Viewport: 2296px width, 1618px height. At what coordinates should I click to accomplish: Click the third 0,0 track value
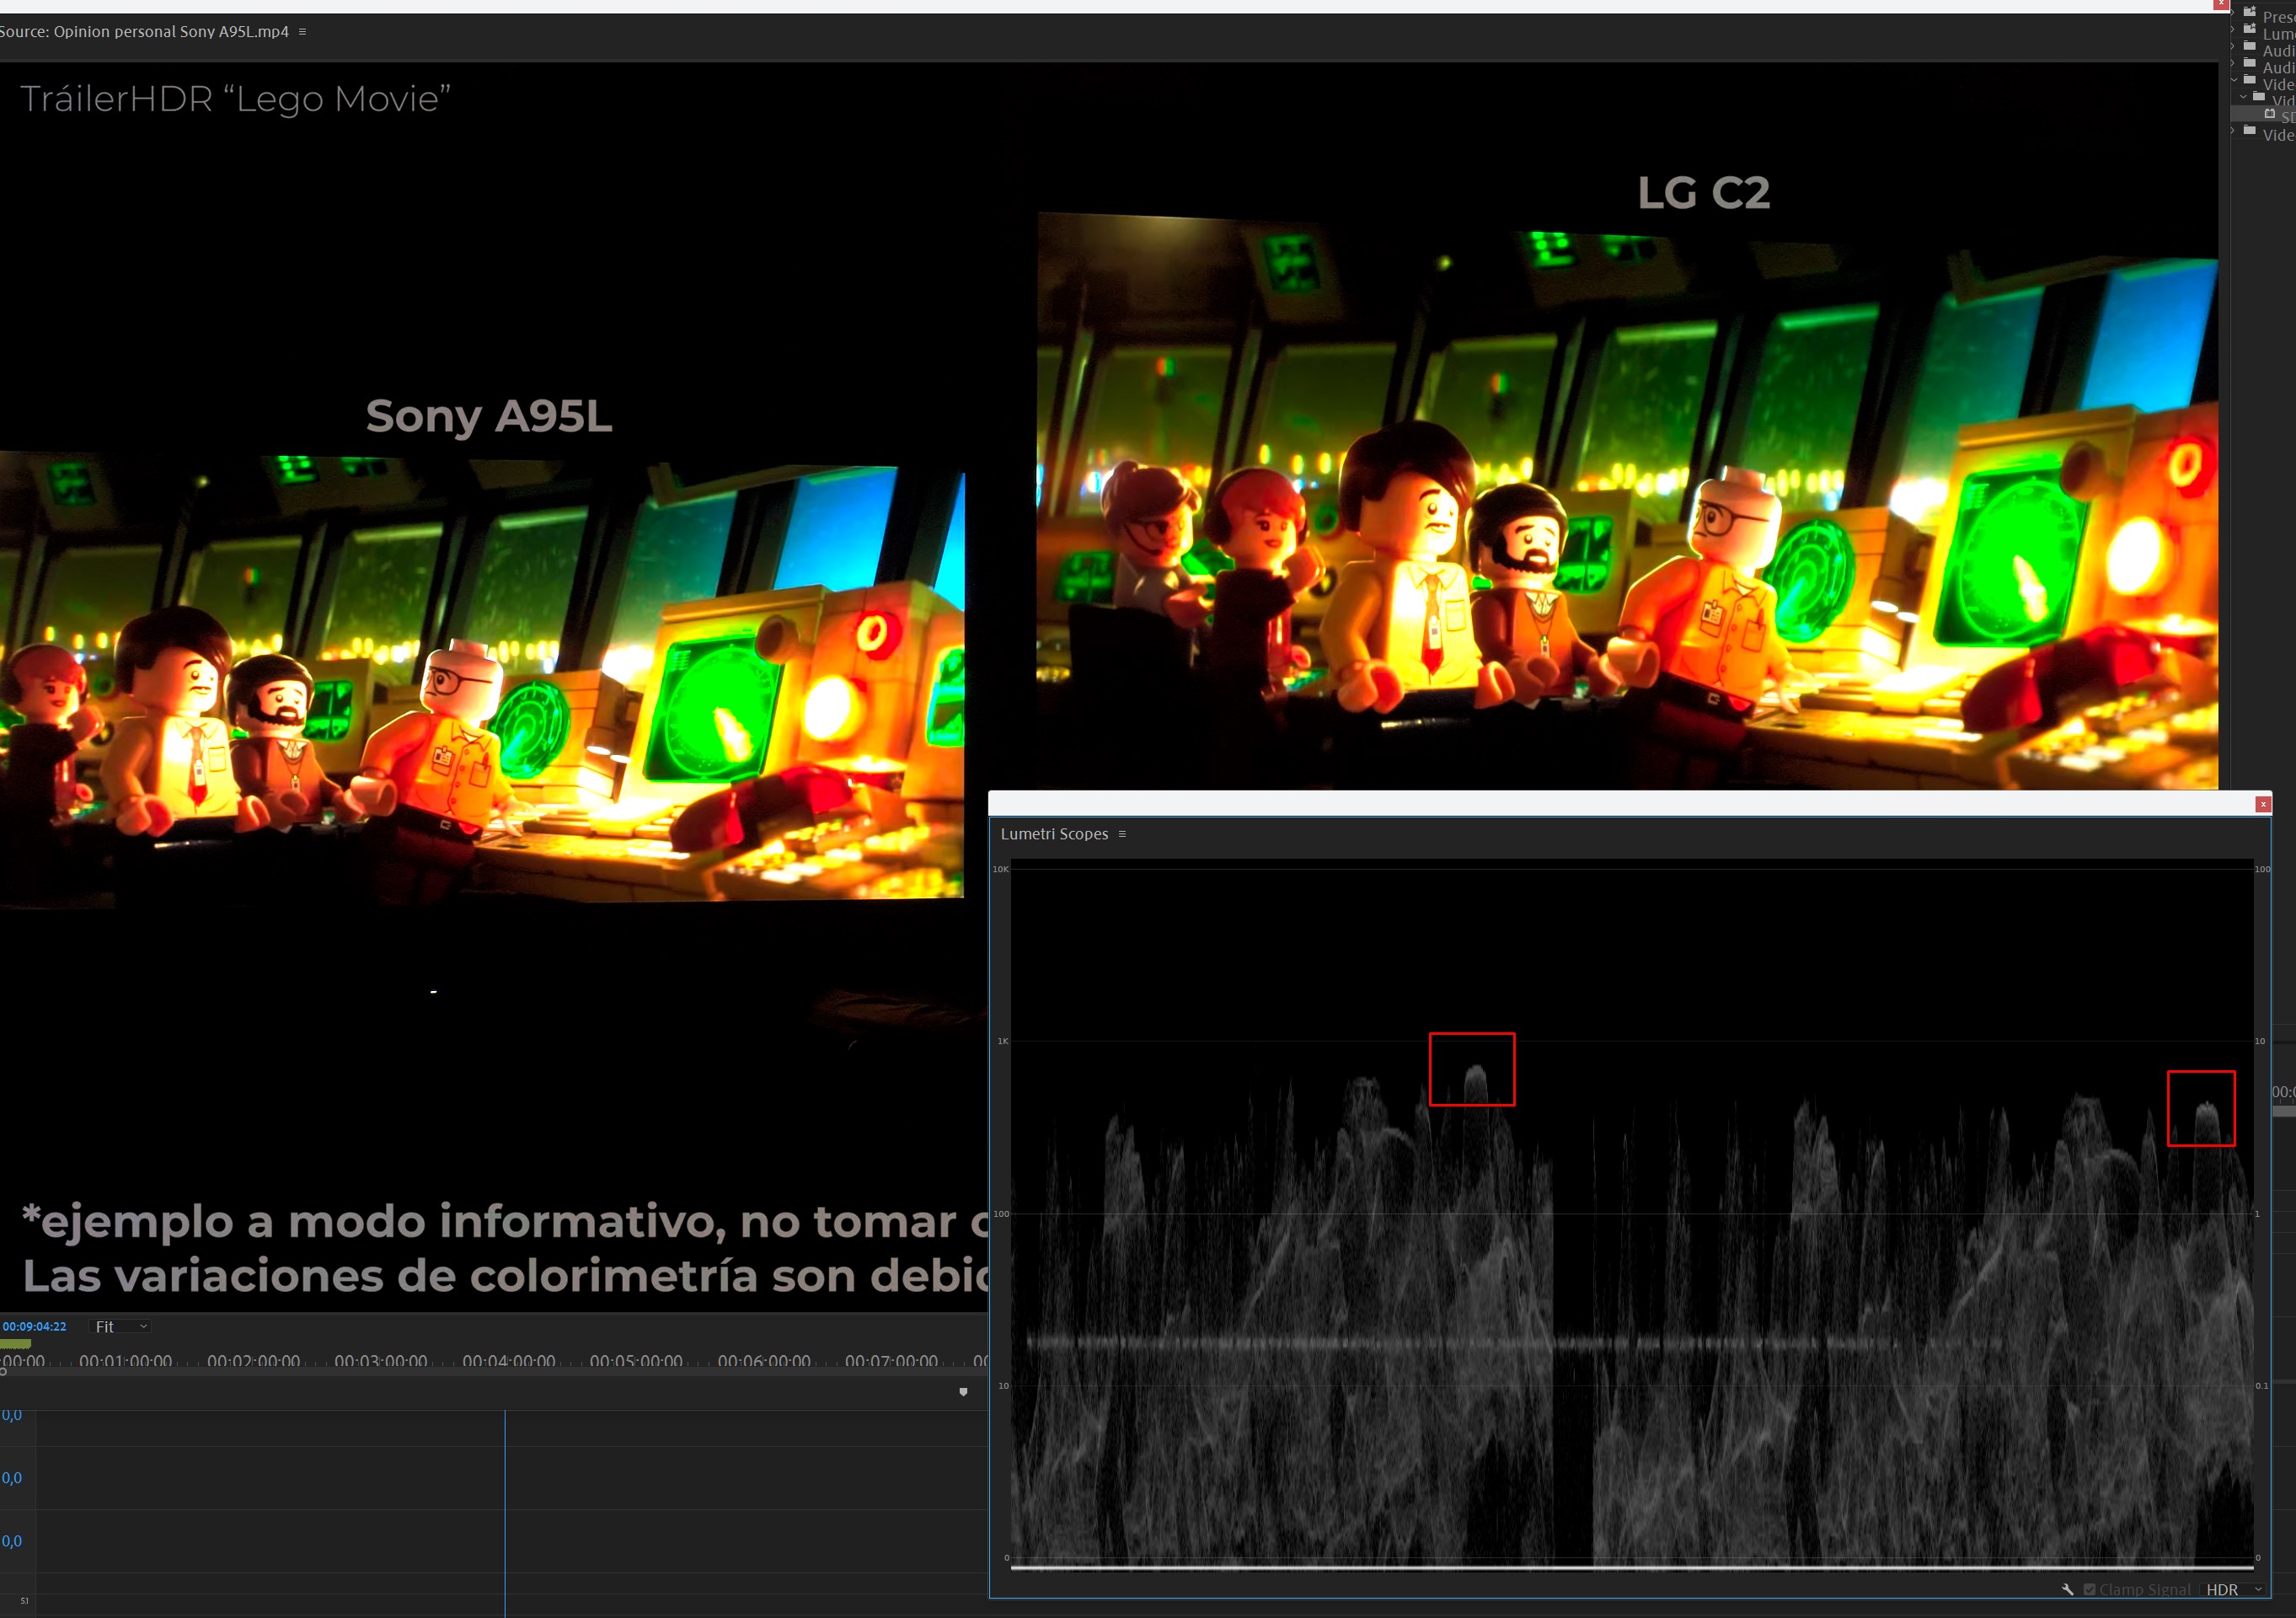(x=11, y=1541)
